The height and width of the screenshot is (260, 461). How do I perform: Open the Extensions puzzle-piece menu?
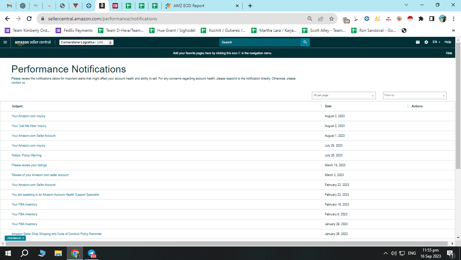[421, 19]
